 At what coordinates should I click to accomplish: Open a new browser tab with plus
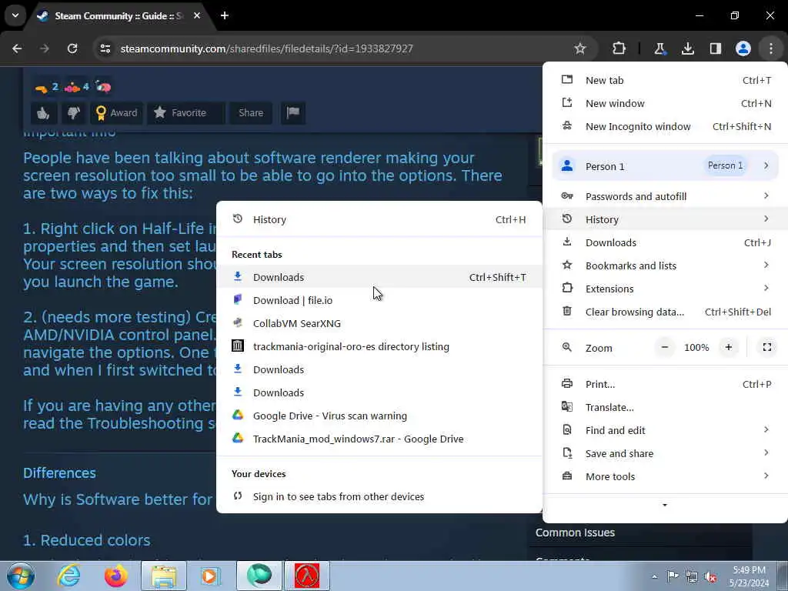click(225, 15)
